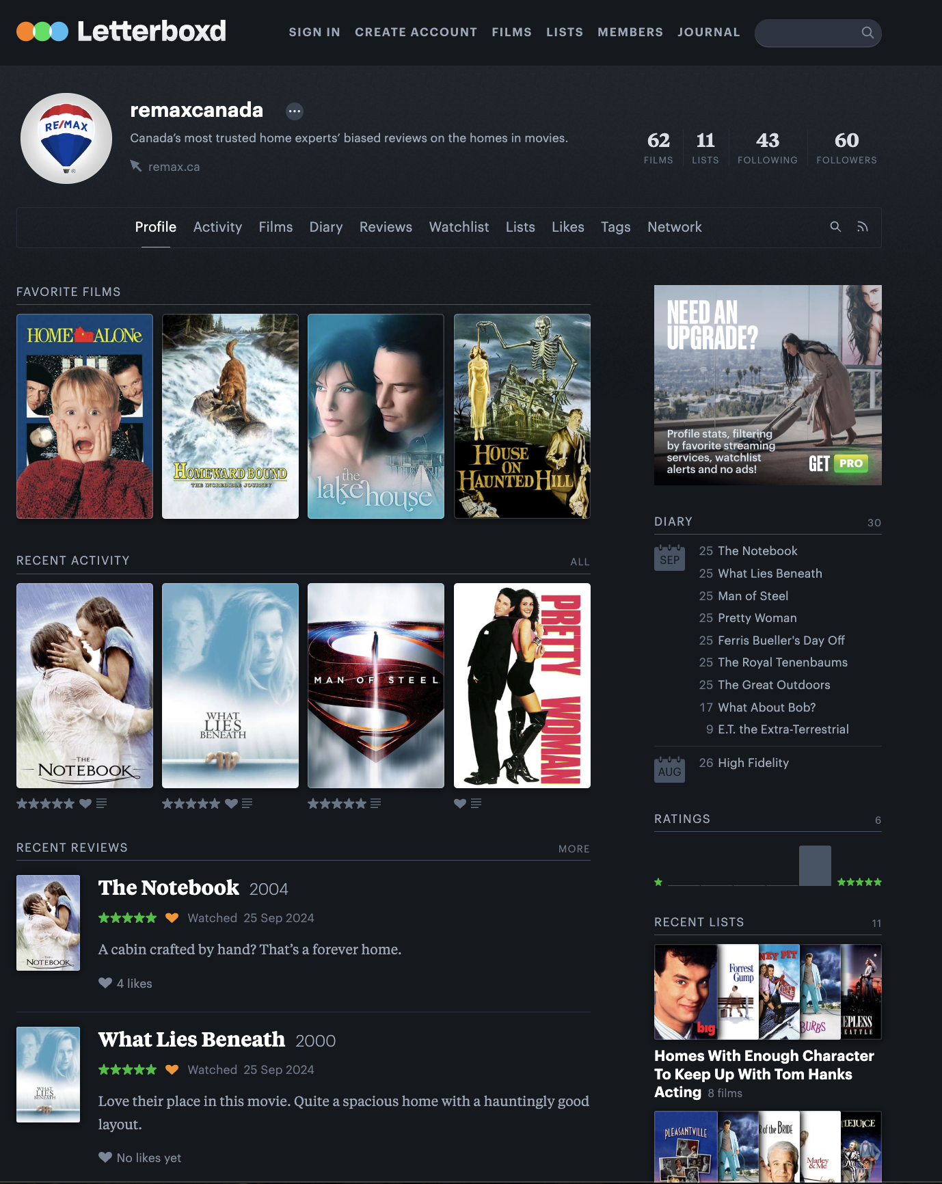Like the What Lies Beneath review
The image size is (942, 1184).
click(105, 1157)
